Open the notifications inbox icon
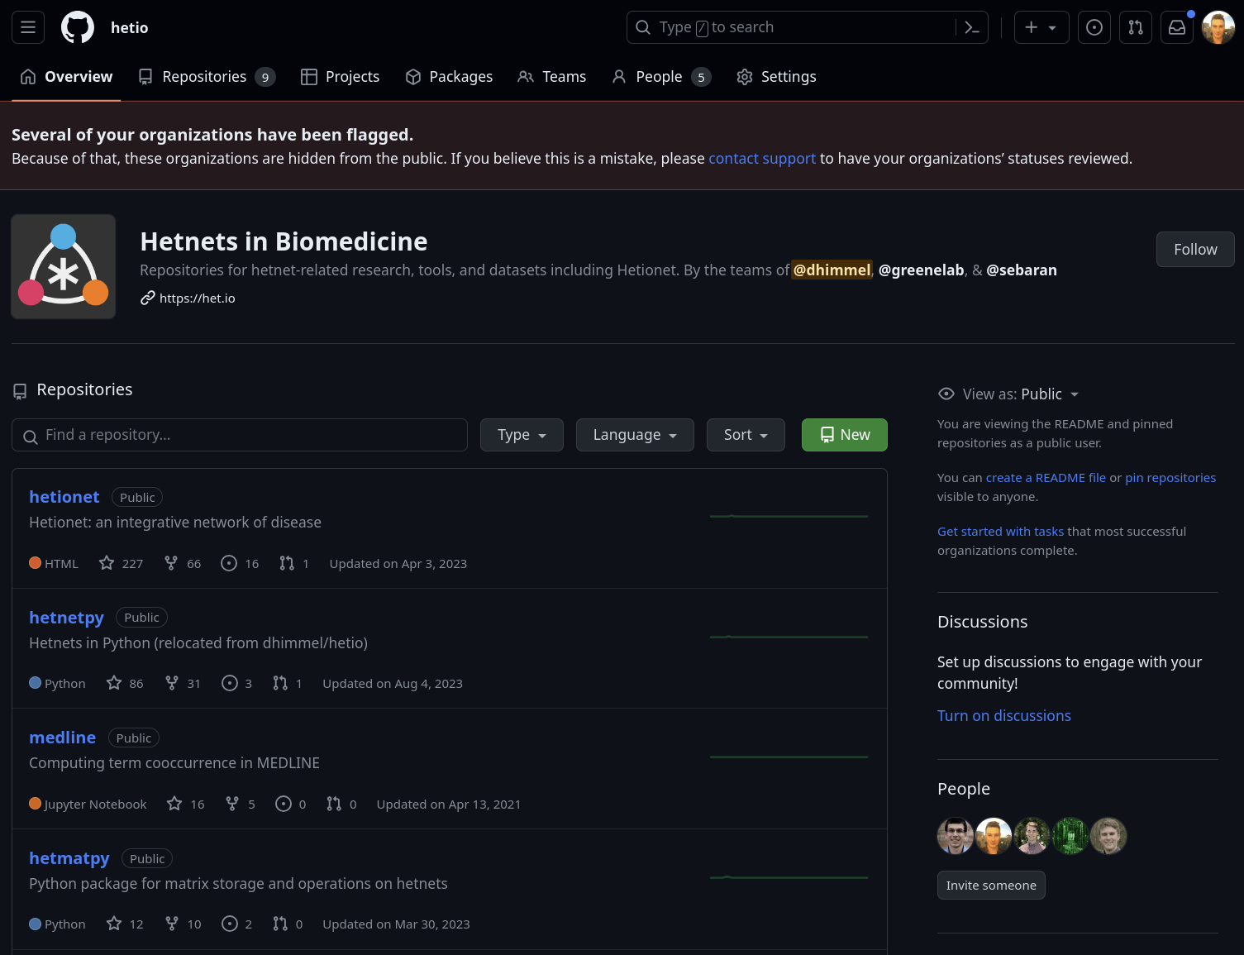Screen dimensions: 1244x955 point(1177,27)
